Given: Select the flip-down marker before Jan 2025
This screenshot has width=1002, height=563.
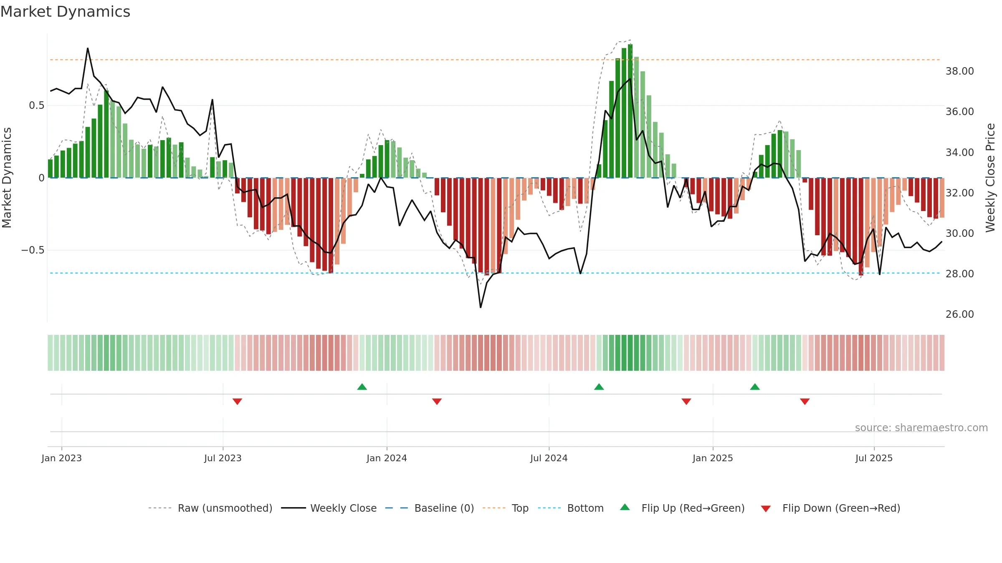Looking at the screenshot, I should click(x=686, y=402).
